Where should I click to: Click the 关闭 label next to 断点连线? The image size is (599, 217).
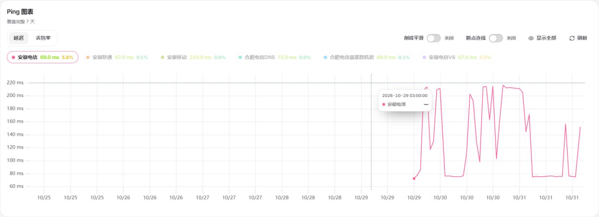pyautogui.click(x=511, y=38)
